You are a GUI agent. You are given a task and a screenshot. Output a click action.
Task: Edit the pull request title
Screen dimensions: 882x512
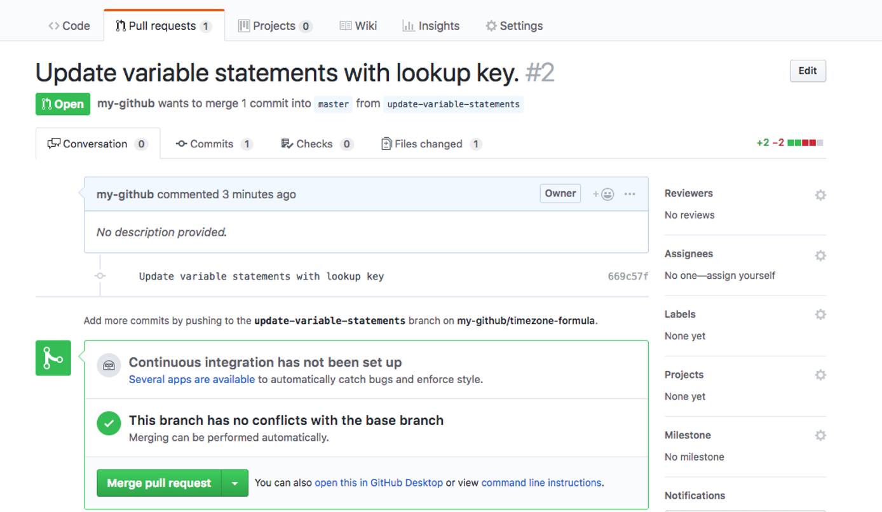[807, 71]
